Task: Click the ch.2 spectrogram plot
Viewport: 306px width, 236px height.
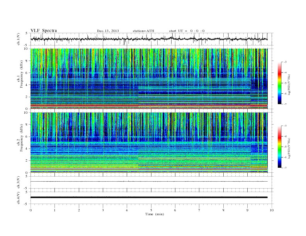Action: pos(149,143)
